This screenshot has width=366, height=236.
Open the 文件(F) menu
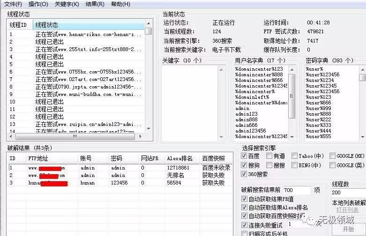[13, 4]
